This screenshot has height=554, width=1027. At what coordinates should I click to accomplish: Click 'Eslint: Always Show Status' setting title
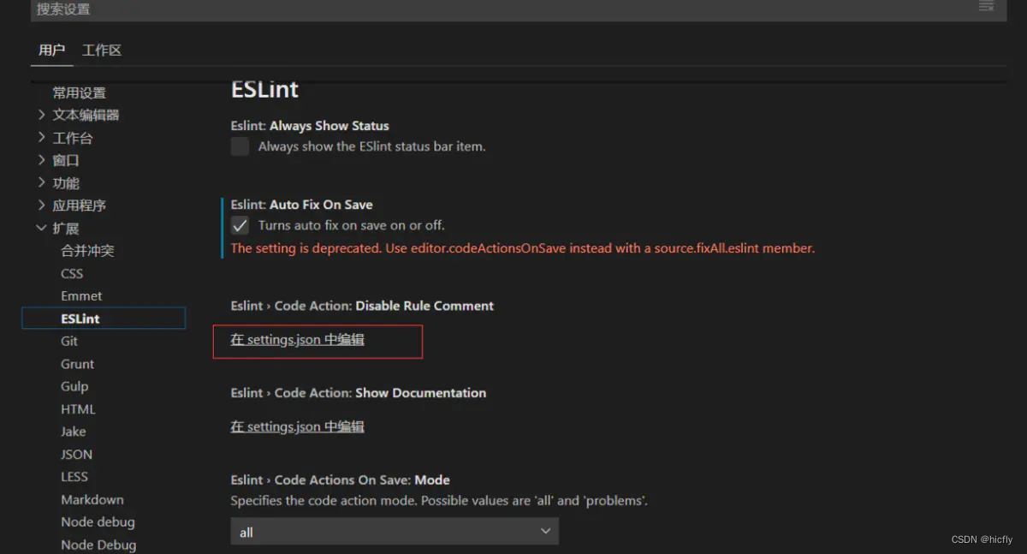(310, 126)
